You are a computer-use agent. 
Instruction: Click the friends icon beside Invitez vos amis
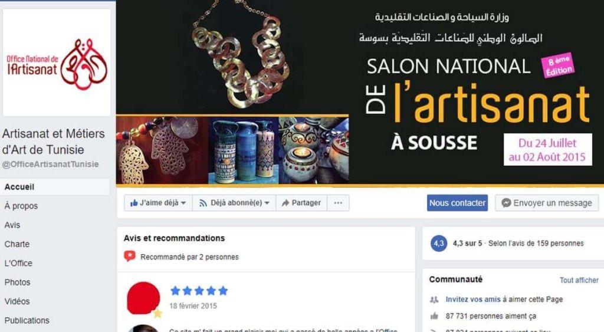pos(434,300)
